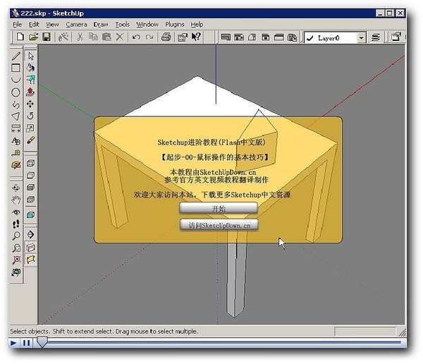Select the Rotate tool

30,116
